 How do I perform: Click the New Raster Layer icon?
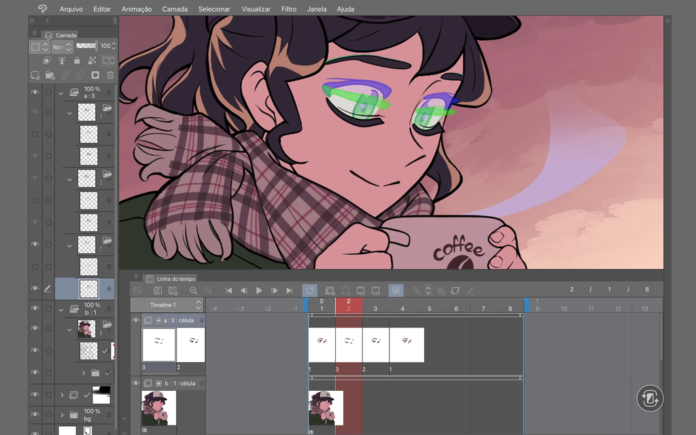[x=35, y=76]
